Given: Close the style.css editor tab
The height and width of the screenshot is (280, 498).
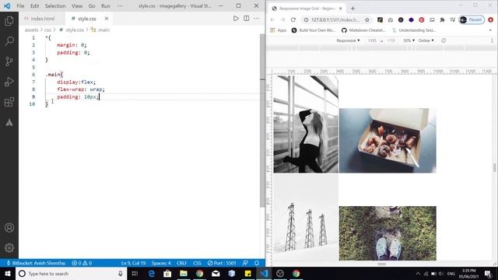Looking at the screenshot, I should click(x=107, y=19).
